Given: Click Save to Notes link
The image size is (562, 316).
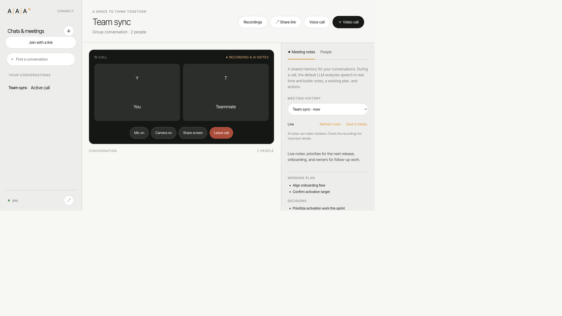Looking at the screenshot, I should [x=357, y=124].
